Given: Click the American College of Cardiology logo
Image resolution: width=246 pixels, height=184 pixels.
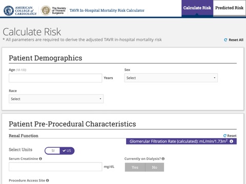Looking at the screenshot, I should (x=20, y=11).
